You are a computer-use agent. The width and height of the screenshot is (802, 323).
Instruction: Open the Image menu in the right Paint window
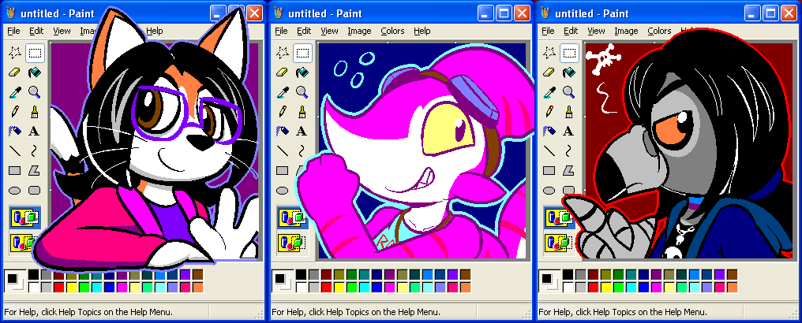626,31
